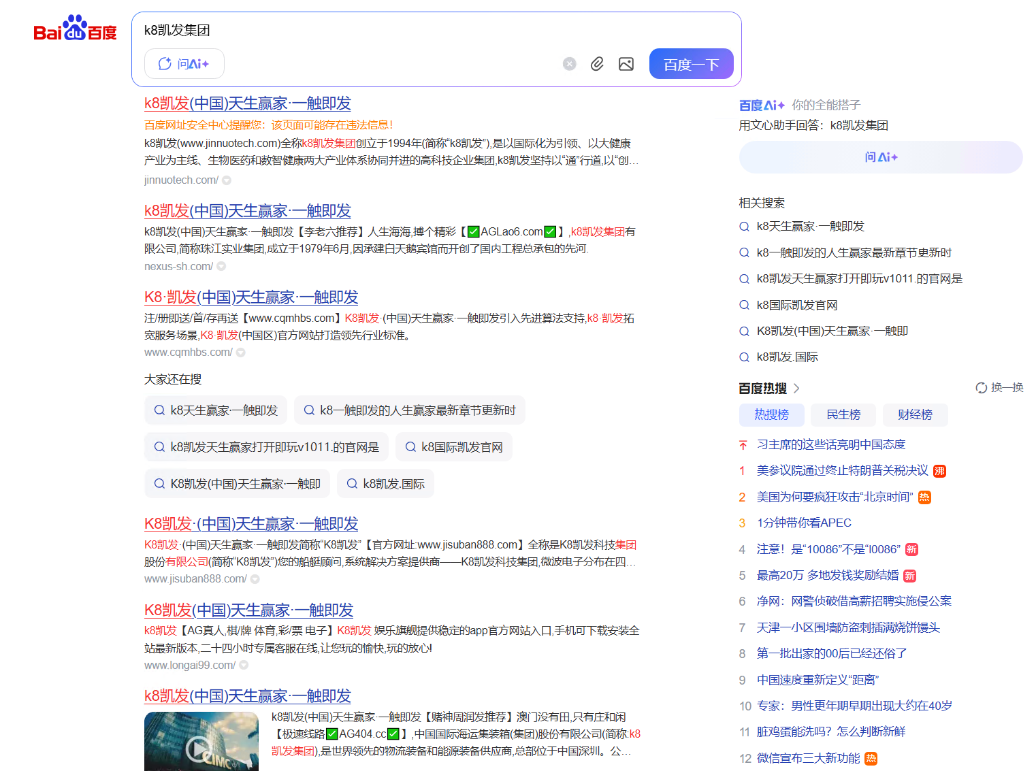The image size is (1036, 771).
Task: Open the result title above www.longai99.com
Action: click(249, 610)
